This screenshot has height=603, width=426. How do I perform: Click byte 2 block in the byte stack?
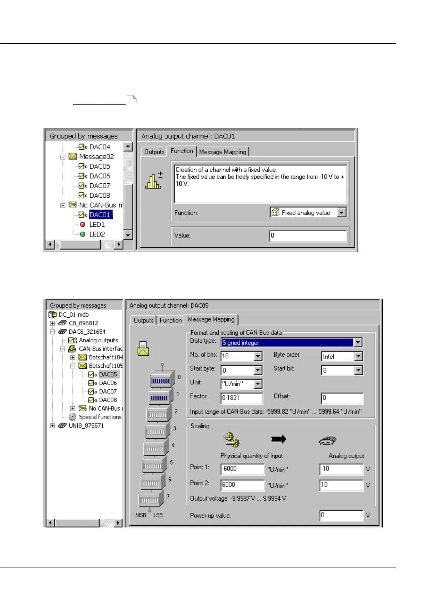tap(159, 414)
